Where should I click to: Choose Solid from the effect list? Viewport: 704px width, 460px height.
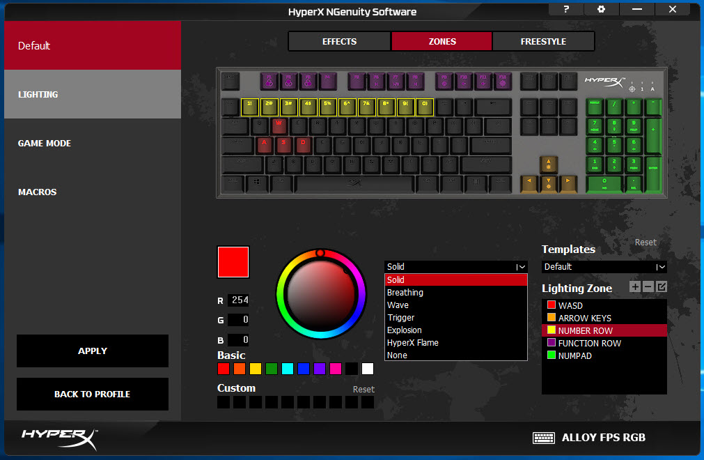coord(455,280)
